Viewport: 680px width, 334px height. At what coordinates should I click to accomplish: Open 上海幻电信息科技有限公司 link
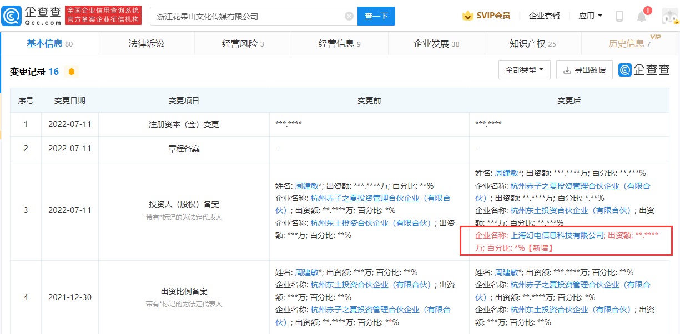click(557, 235)
